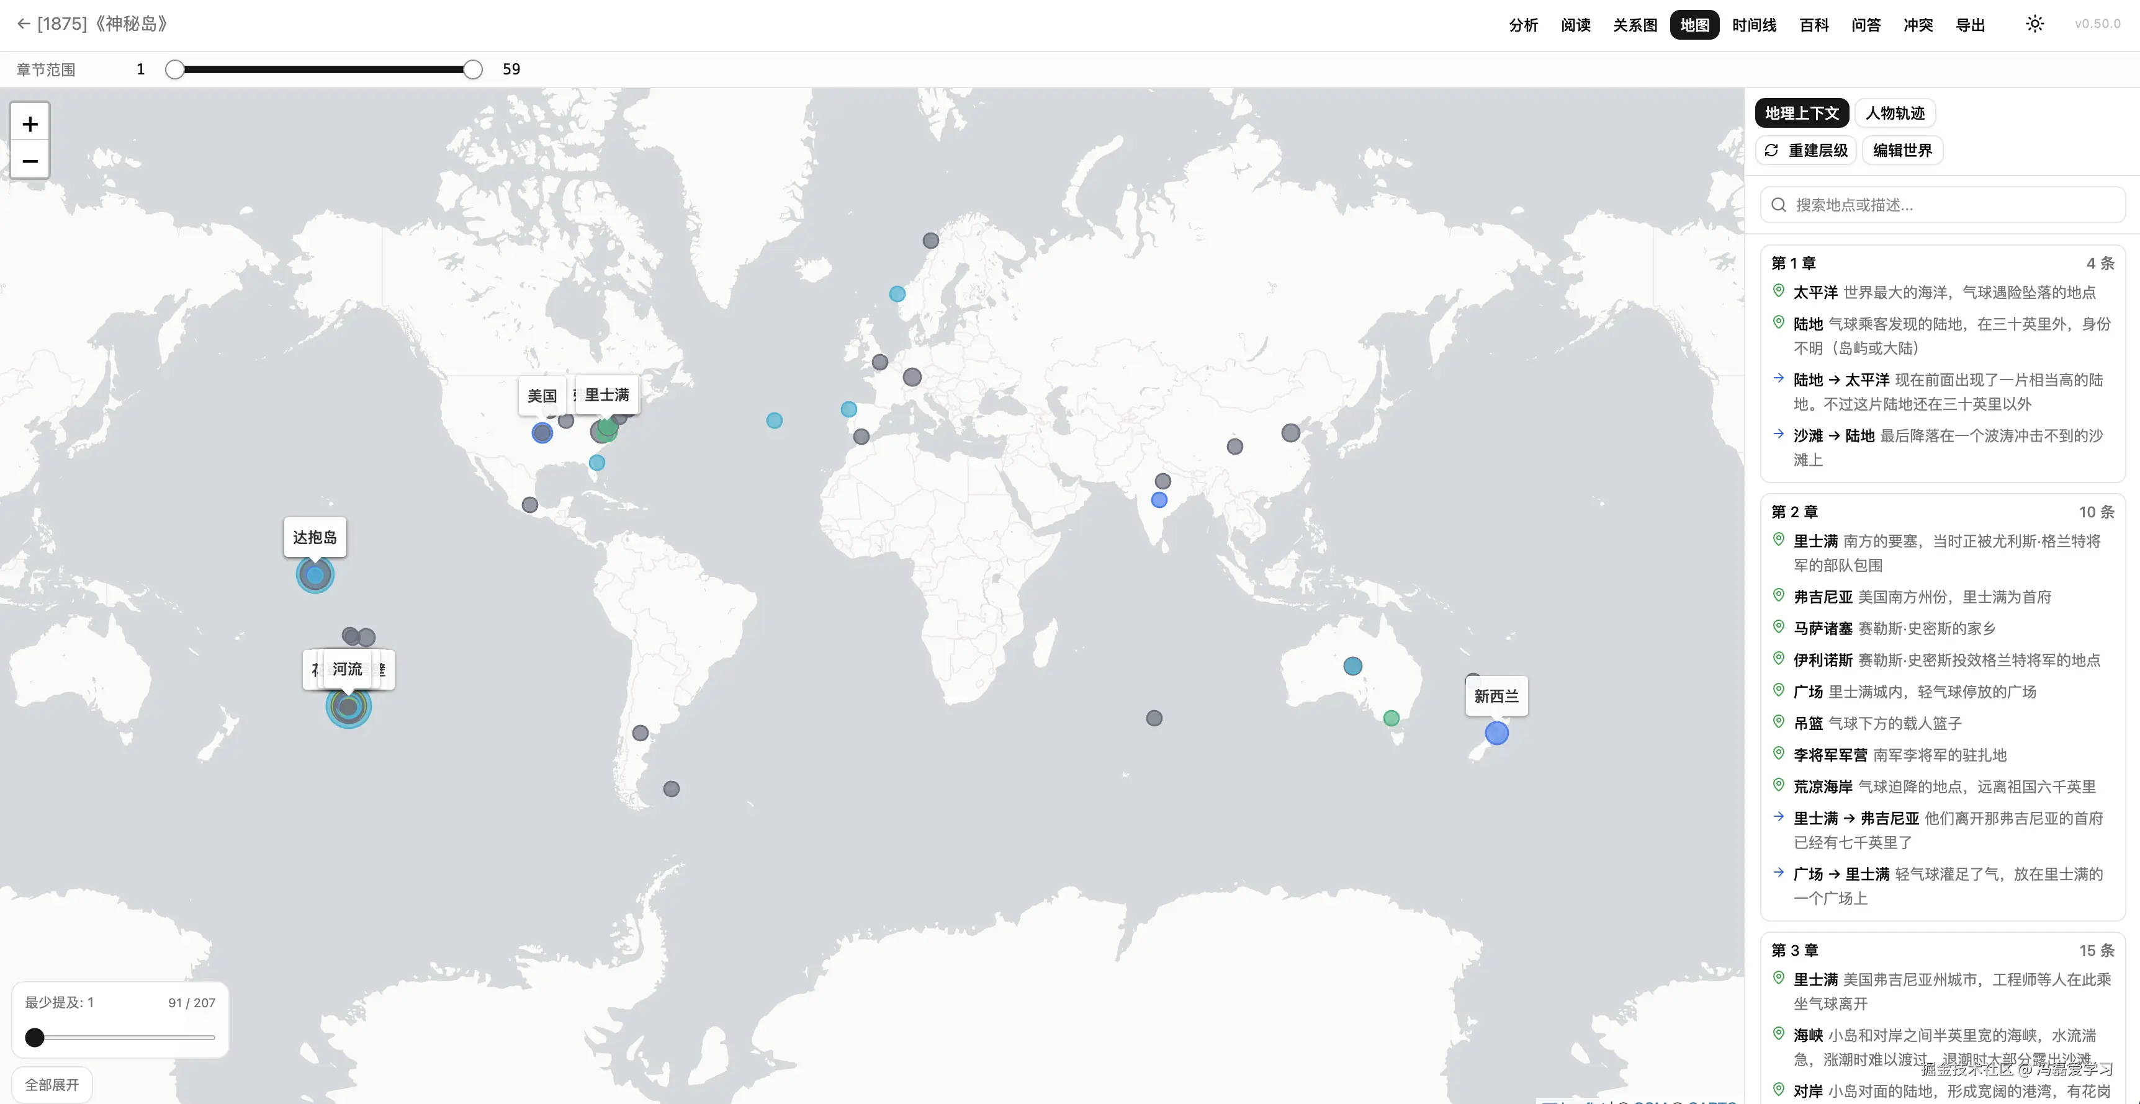Viewport: 2140px width, 1104px height.
Task: Open the 关系图 tab
Action: (x=1635, y=25)
